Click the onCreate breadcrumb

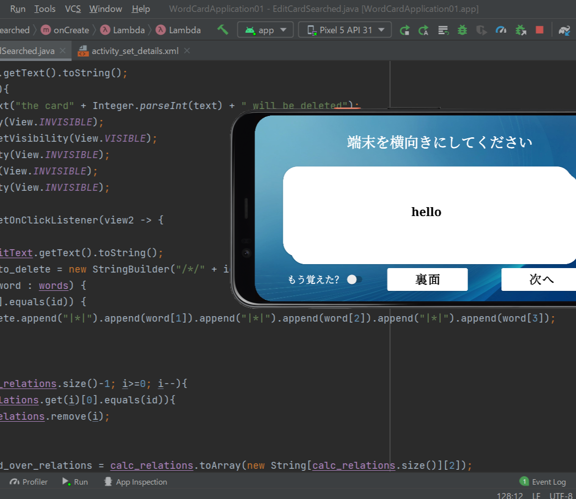(x=65, y=30)
